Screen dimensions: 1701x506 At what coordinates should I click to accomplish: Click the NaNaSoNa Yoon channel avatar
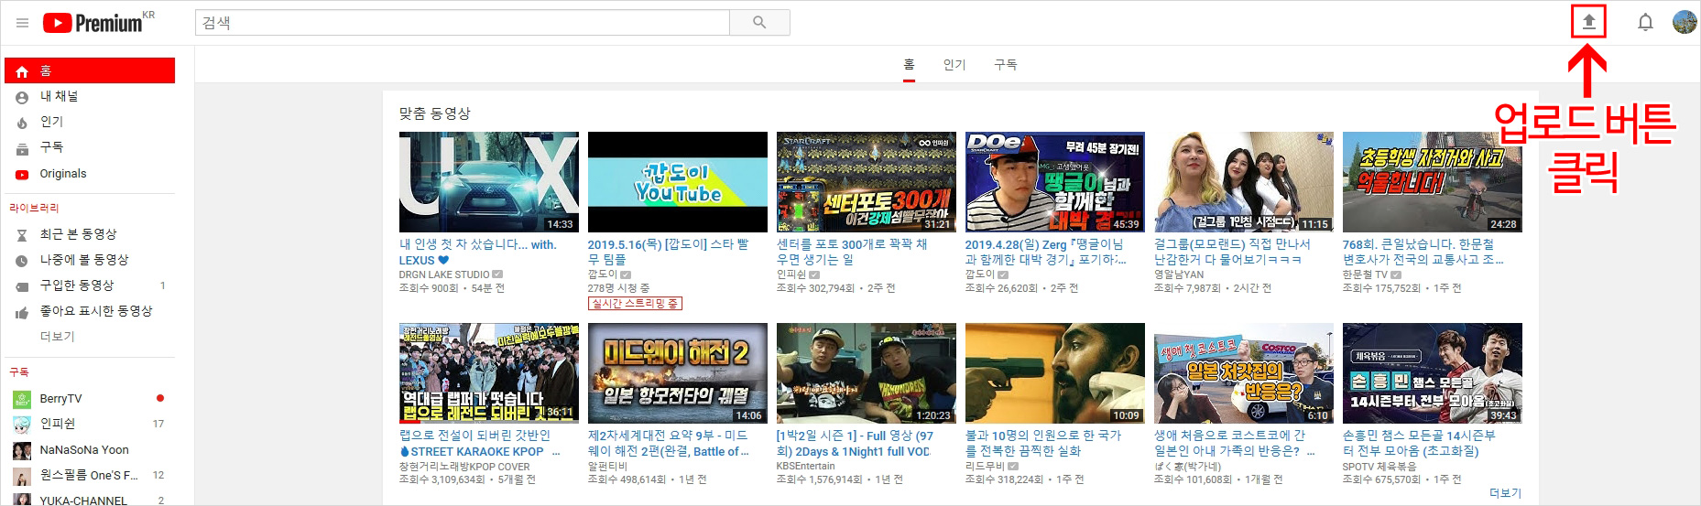pos(22,450)
